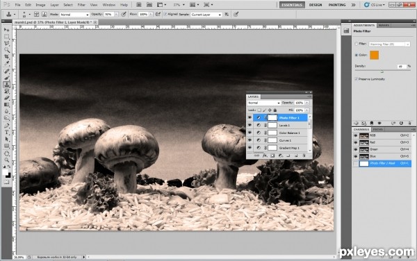Click the Add layer mask icon
This screenshot has width=417, height=261.
272,156
